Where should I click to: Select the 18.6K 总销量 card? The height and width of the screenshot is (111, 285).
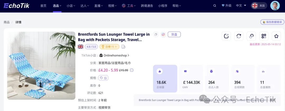(x=165, y=79)
